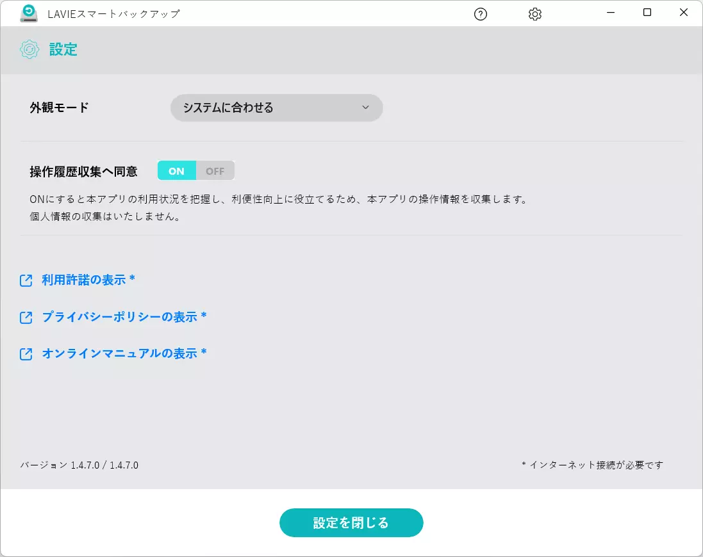Click the LAVIEスマートバックアップ window title
This screenshot has width=703, height=557.
click(114, 14)
